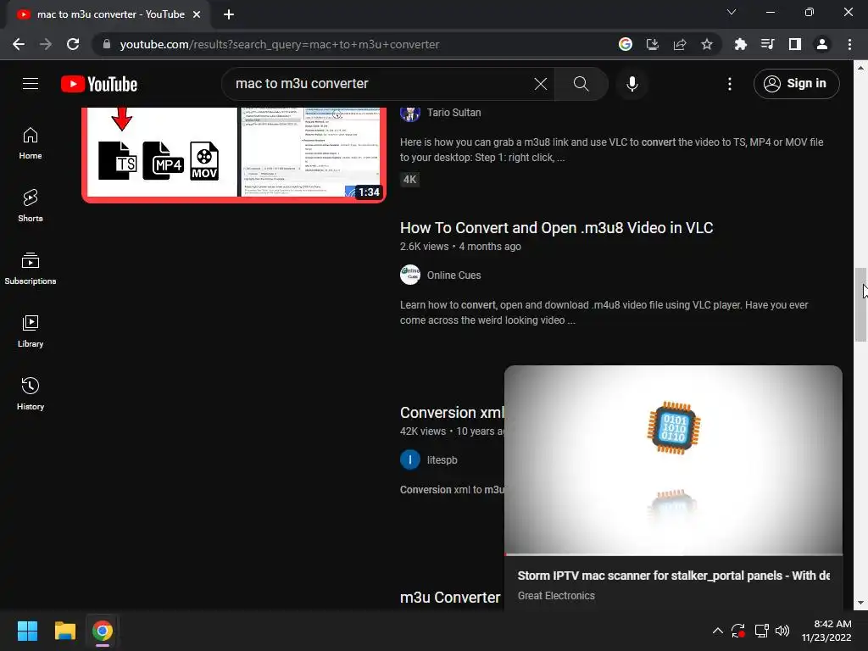
Task: Open YouTube settings three-dot menu
Action: pyautogui.click(x=730, y=84)
